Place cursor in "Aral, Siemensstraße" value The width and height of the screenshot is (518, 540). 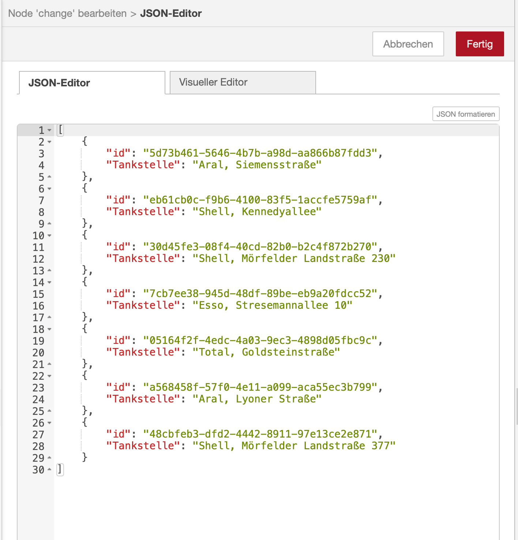(257, 165)
